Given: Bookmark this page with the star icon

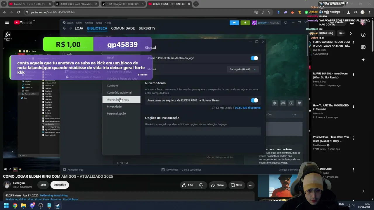Looking at the screenshot, I should (x=269, y=12).
